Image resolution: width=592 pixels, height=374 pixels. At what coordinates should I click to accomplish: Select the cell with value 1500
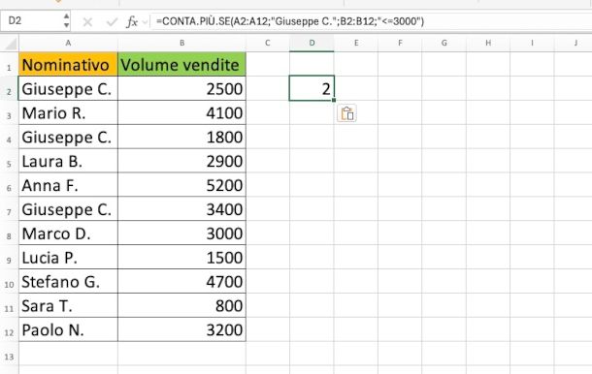182,258
